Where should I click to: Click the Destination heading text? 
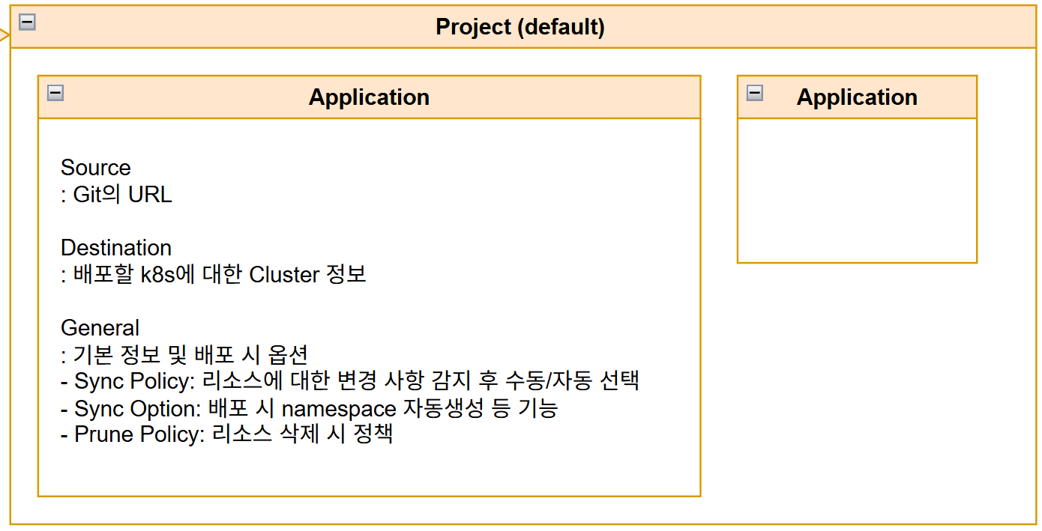[116, 248]
